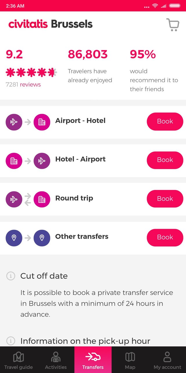Viewport: 186px width, 373px height.
Task: Click the civitatis Brussels logo
Action: point(50,24)
